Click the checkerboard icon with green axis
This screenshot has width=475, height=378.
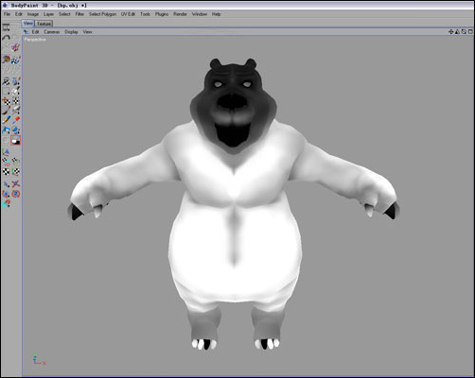pyautogui.click(x=16, y=172)
